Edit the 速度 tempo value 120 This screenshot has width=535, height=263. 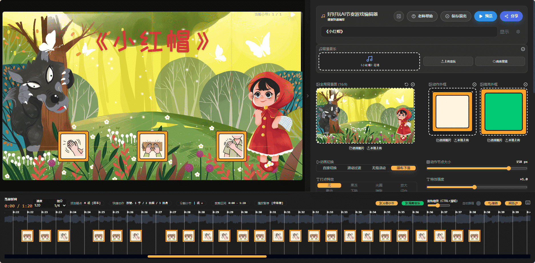[x=37, y=205]
